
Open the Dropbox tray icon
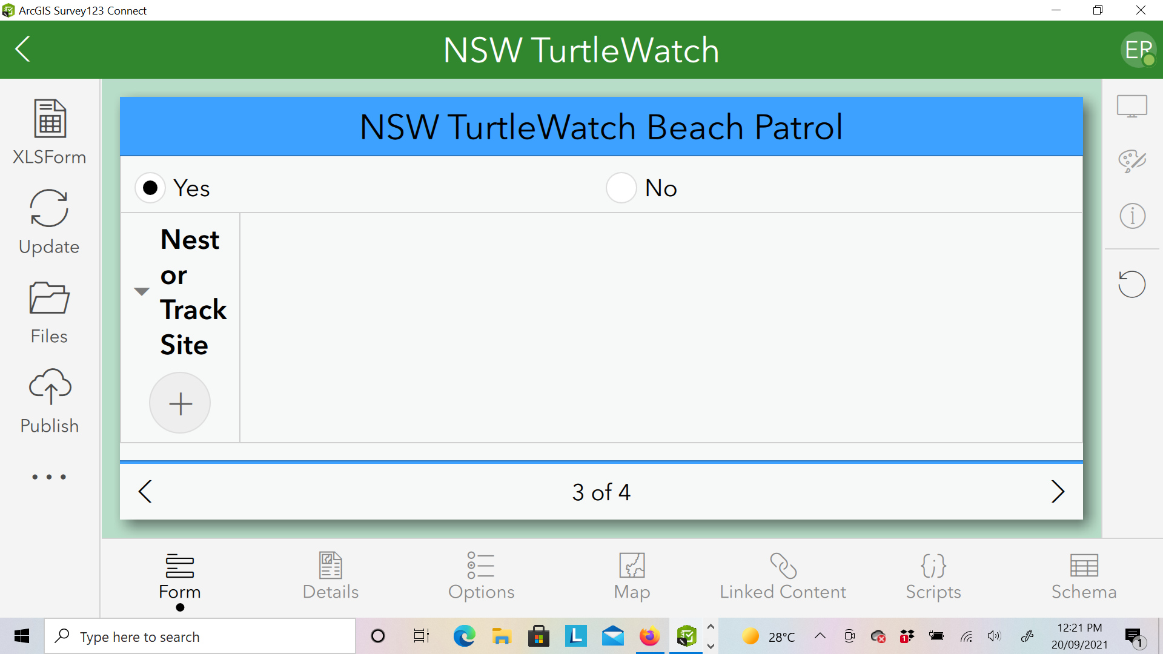pos(907,636)
